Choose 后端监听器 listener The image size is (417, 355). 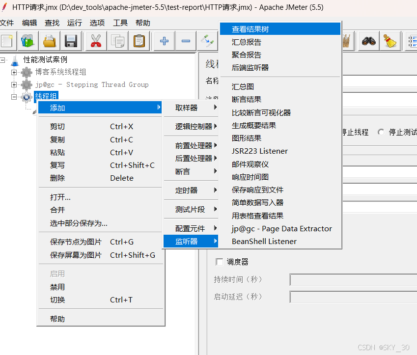[280, 67]
